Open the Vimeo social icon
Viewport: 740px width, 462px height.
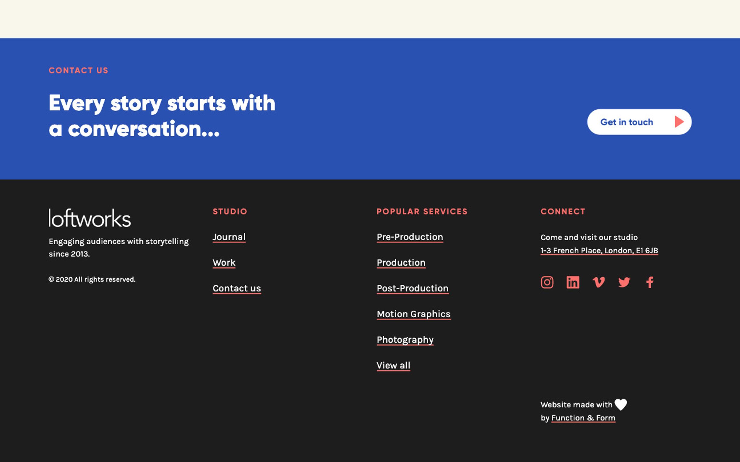(x=599, y=282)
